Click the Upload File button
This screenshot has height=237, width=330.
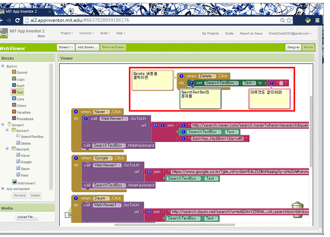pos(27,217)
